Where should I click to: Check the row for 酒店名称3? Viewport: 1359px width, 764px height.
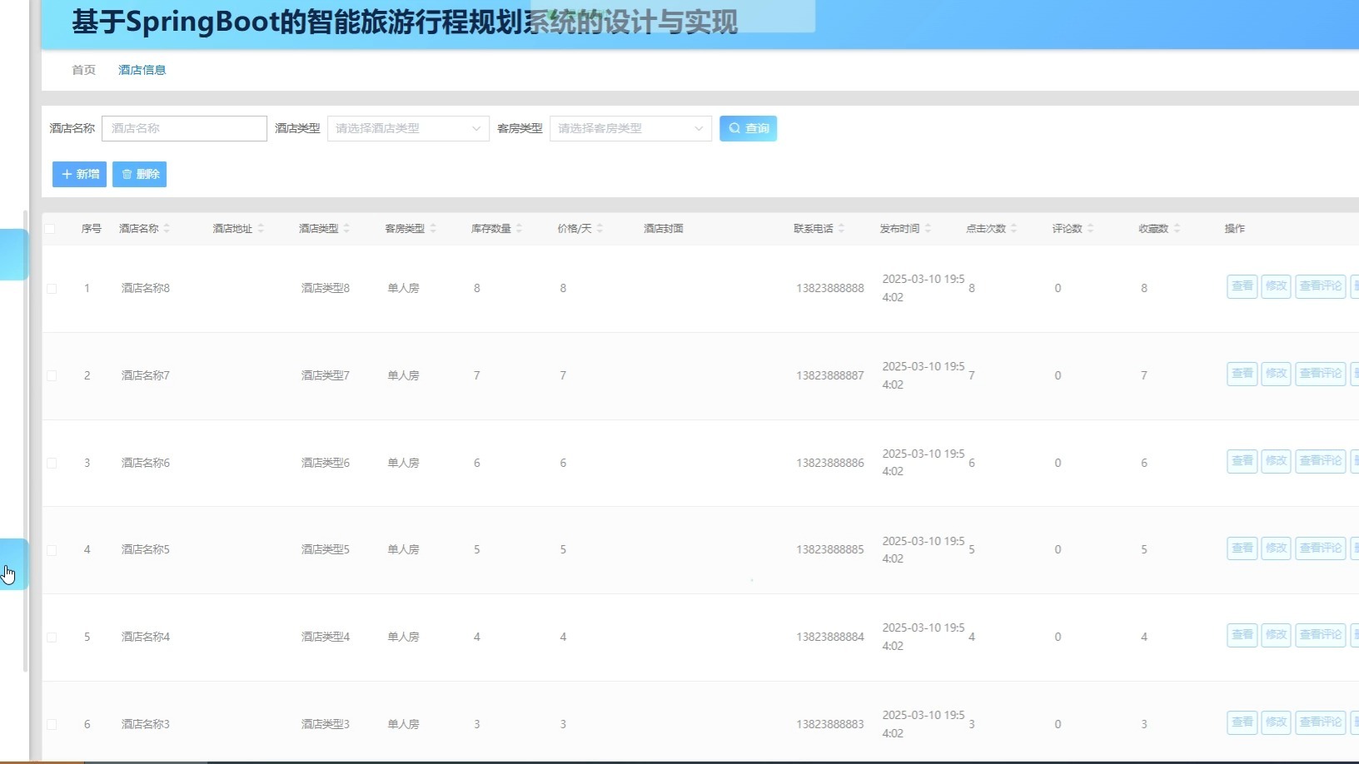coord(52,725)
